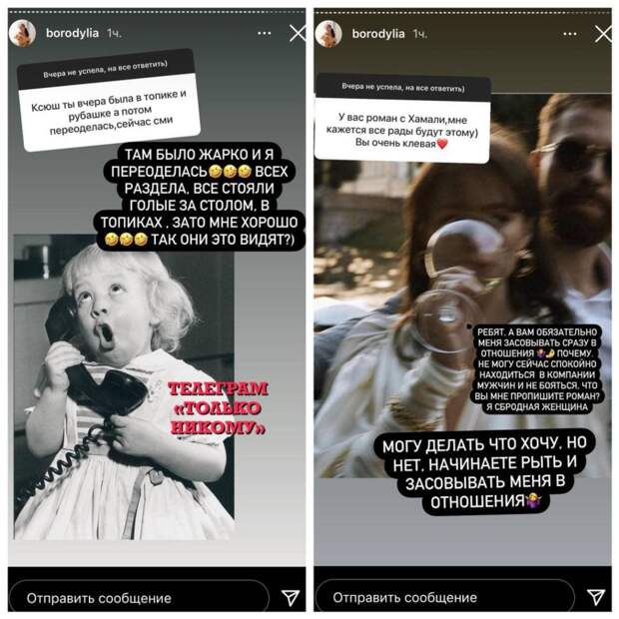This screenshot has width=619, height=619.
Task: Click the borodylia username in the left story
Action: point(72,33)
